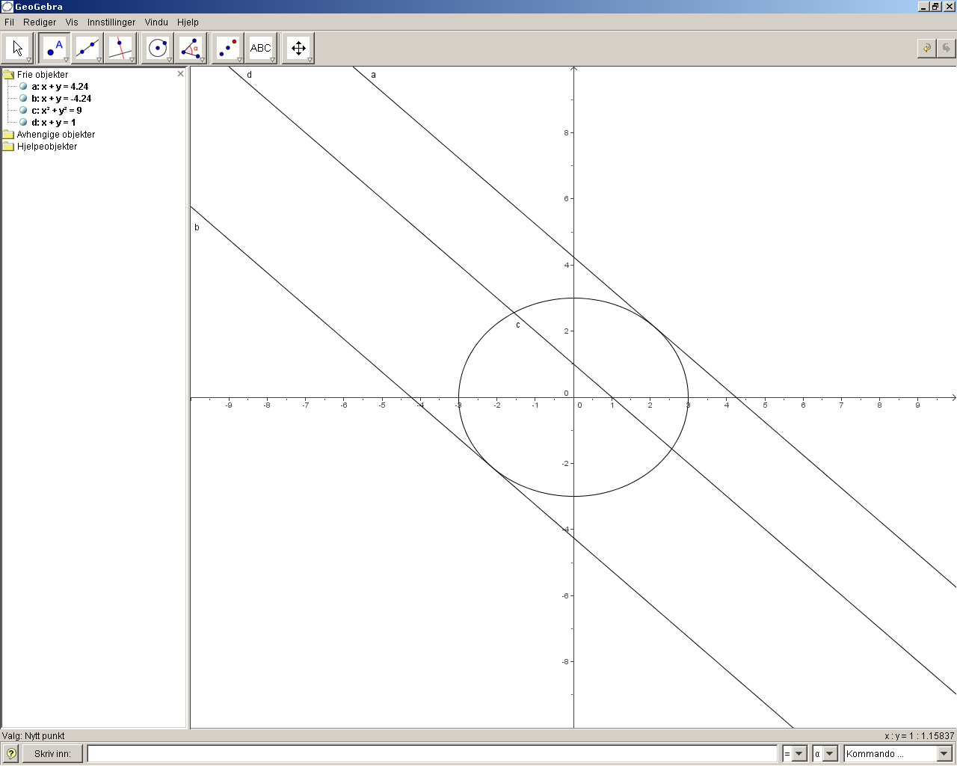Select the Move drawing pad tool
This screenshot has height=766, width=957.
(x=298, y=49)
